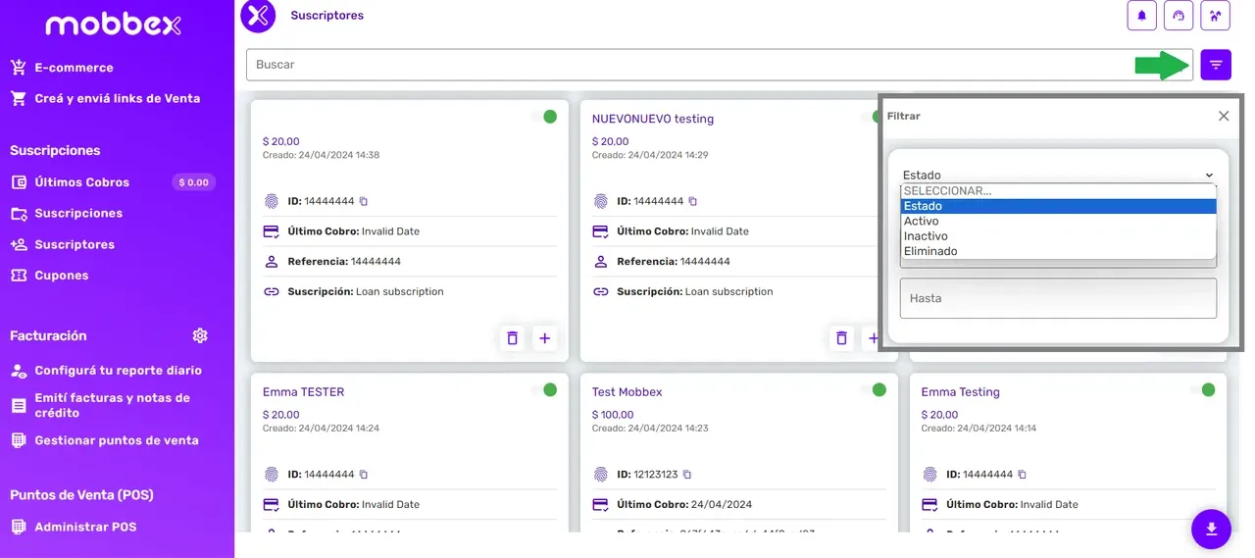Image resolution: width=1255 pixels, height=558 pixels.
Task: Open Últimos Cobros in the sidebar
Action: pyautogui.click(x=81, y=182)
